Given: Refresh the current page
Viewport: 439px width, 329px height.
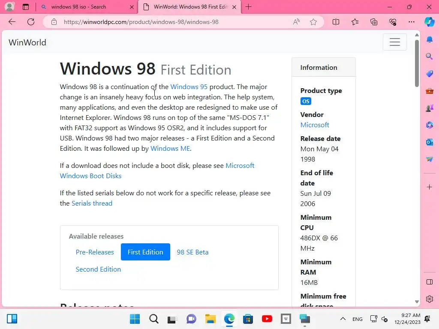Looking at the screenshot, I should pyautogui.click(x=31, y=22).
